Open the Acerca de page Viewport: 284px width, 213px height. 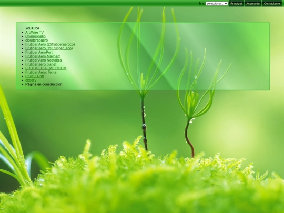point(252,4)
